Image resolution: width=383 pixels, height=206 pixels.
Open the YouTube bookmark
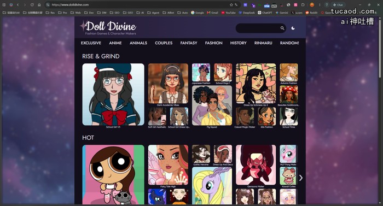coord(228,13)
